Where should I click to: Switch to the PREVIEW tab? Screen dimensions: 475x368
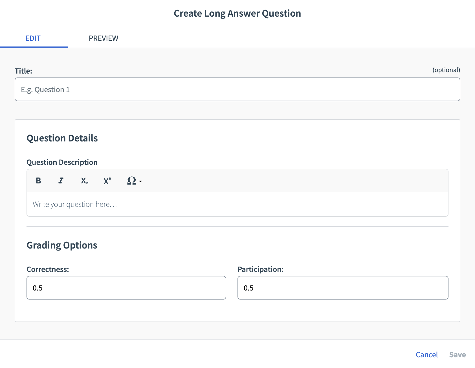(x=104, y=38)
